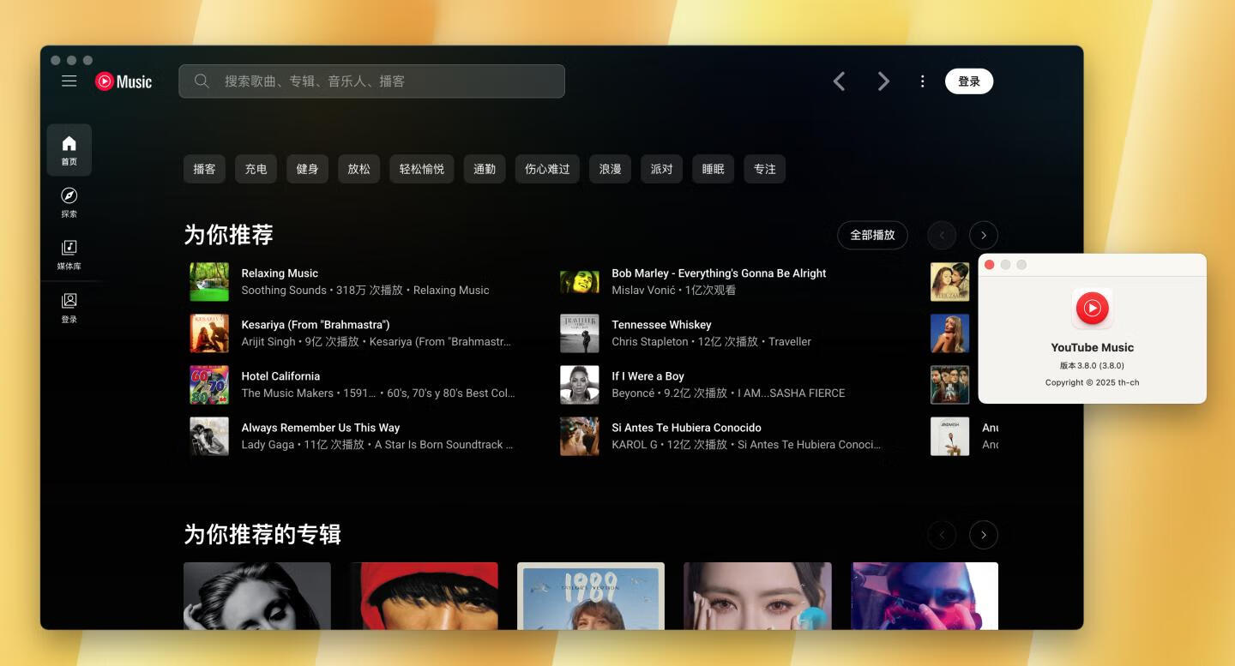This screenshot has width=1235, height=666.
Task: Open the three-dot more options menu
Action: click(923, 81)
